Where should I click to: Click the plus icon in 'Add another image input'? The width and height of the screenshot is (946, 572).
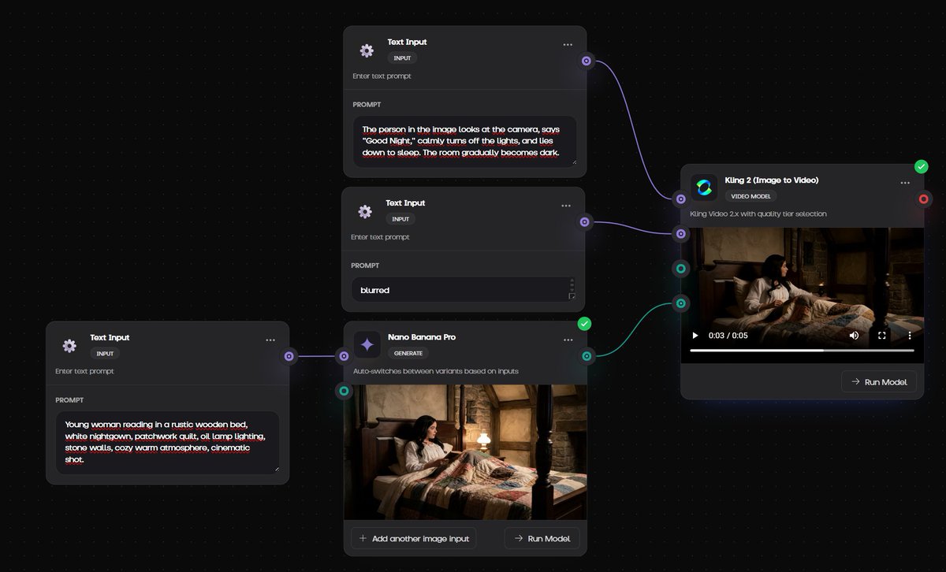point(363,539)
